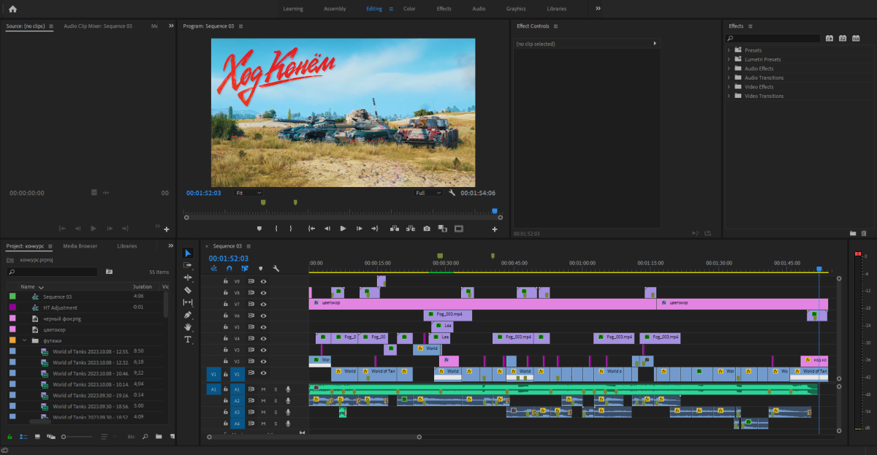
Task: Click the Export Frame camera icon
Action: [427, 229]
